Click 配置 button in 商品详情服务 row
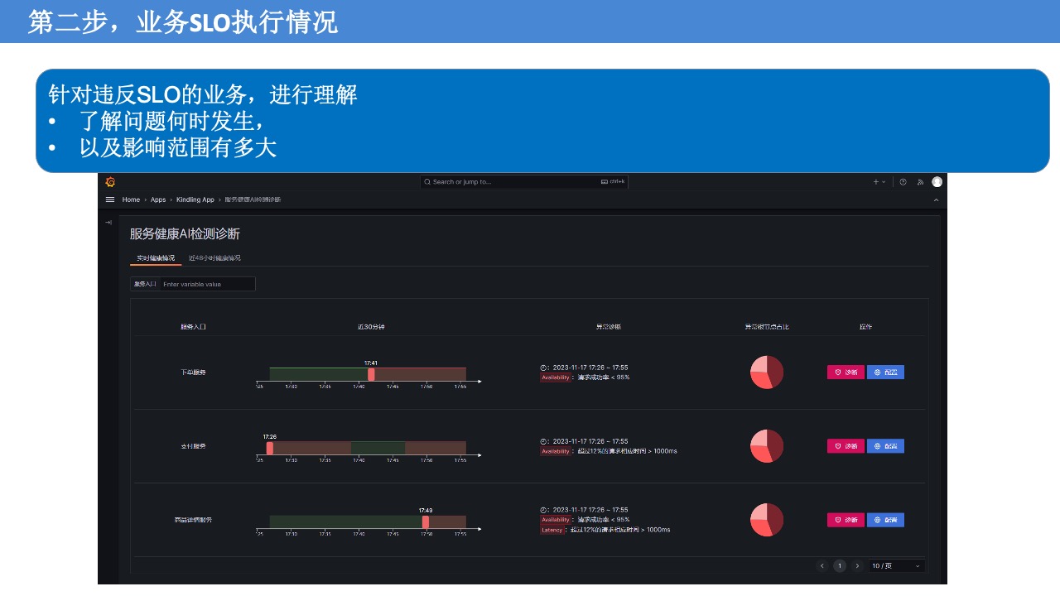 point(885,520)
